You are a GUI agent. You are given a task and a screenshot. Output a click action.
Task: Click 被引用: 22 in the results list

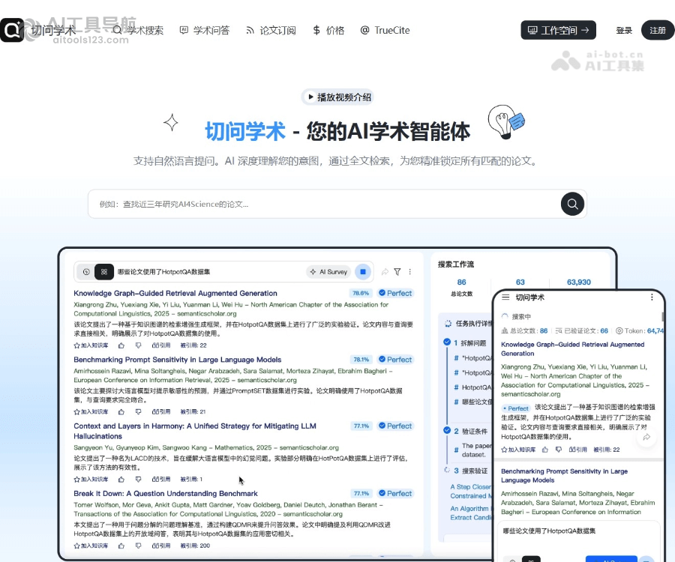point(193,345)
